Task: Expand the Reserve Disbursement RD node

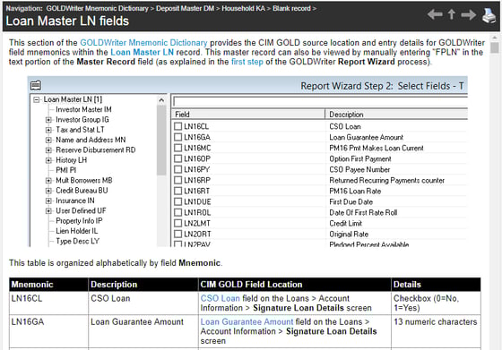Action: coord(48,150)
